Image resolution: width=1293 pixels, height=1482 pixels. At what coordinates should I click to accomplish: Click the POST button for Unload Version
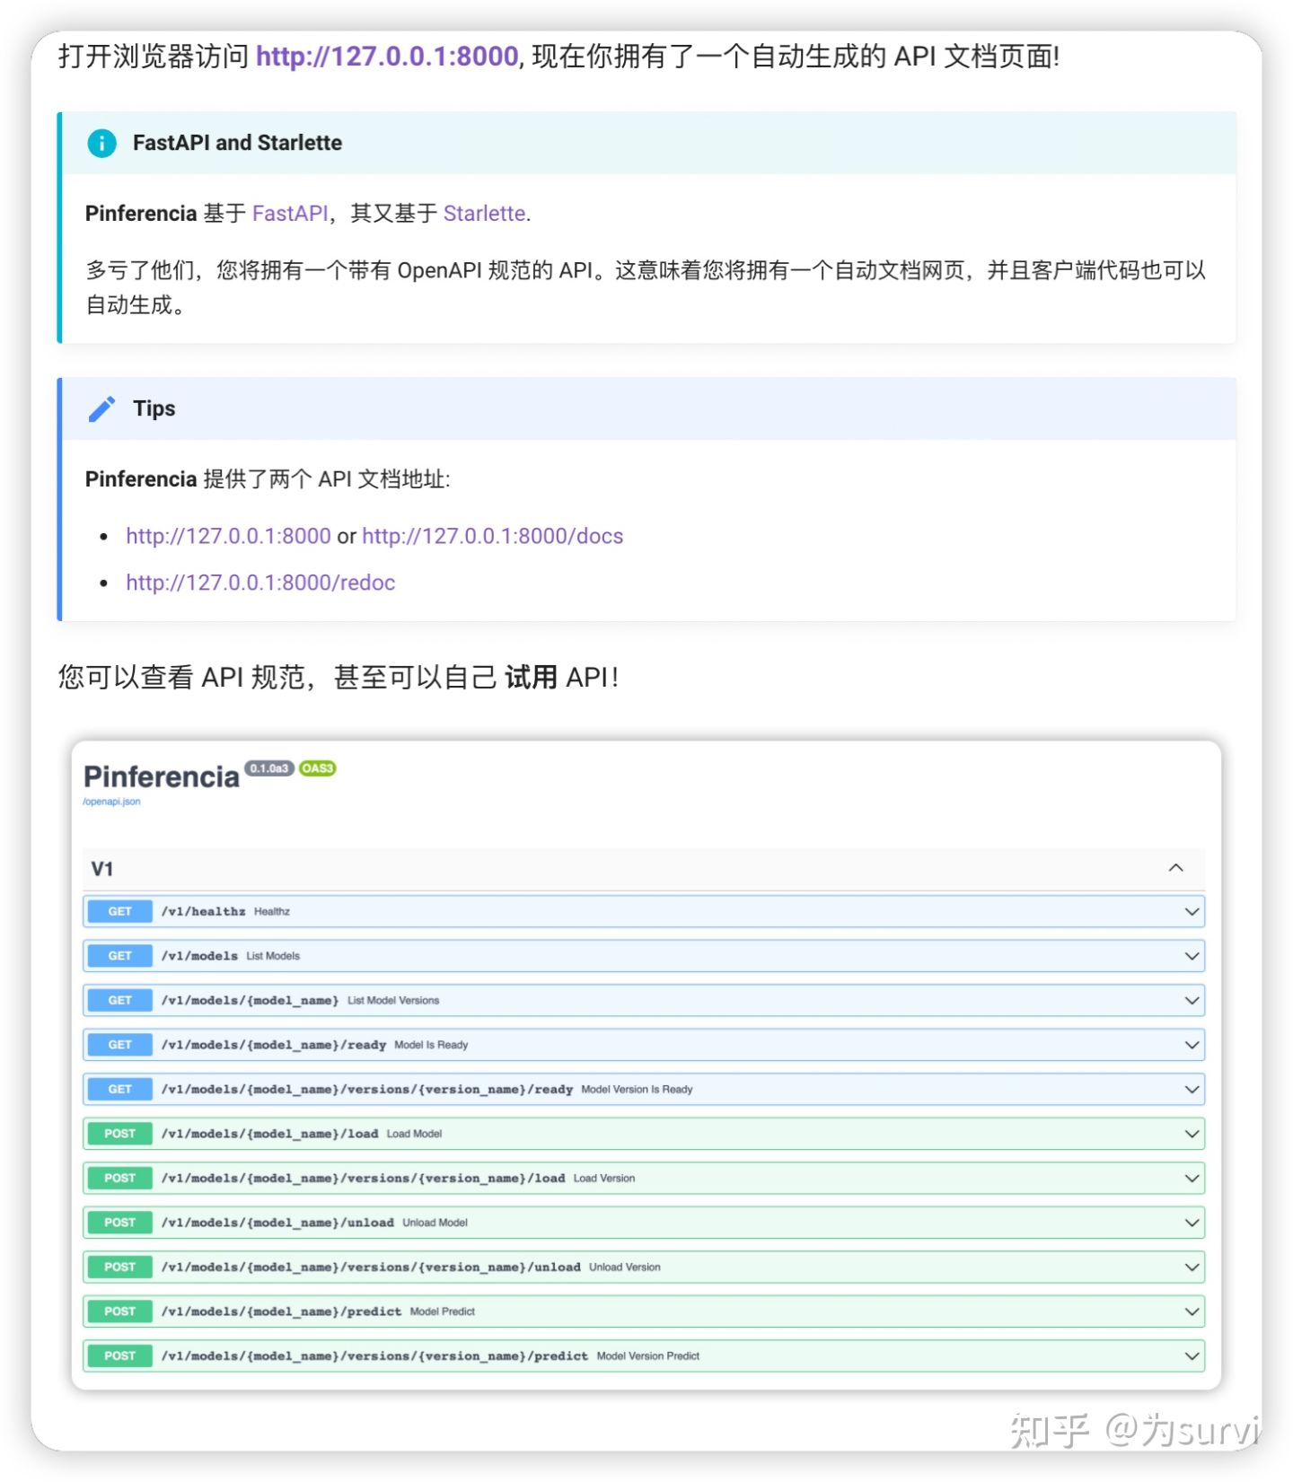coord(119,1267)
